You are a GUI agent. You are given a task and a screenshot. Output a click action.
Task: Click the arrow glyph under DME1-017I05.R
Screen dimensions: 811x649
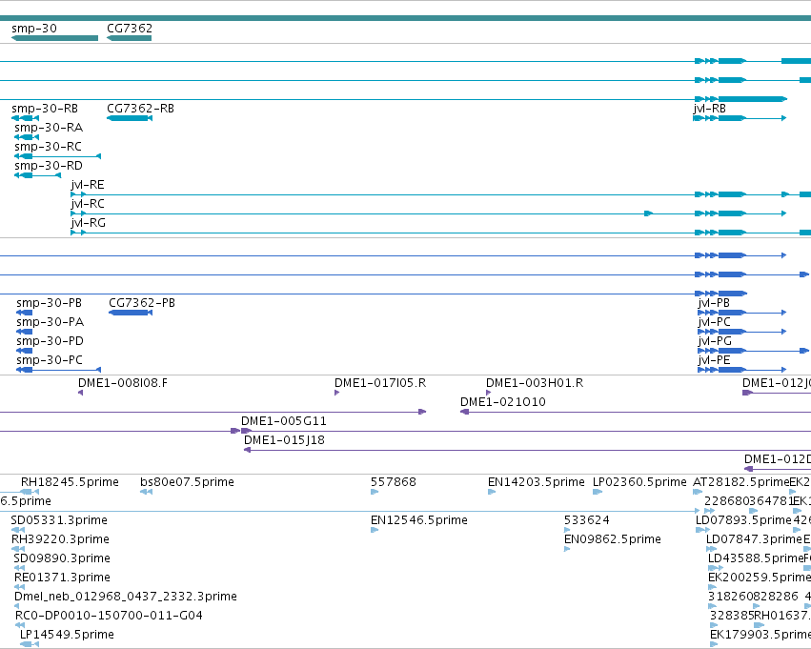336,393
